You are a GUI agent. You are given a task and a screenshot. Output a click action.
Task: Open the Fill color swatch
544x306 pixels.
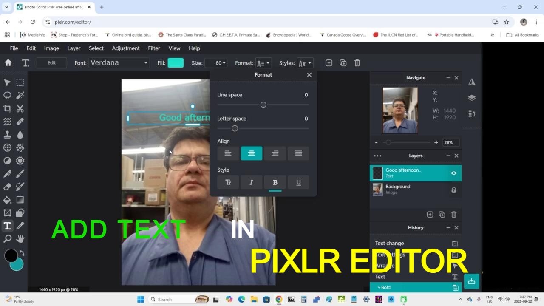[x=176, y=63]
